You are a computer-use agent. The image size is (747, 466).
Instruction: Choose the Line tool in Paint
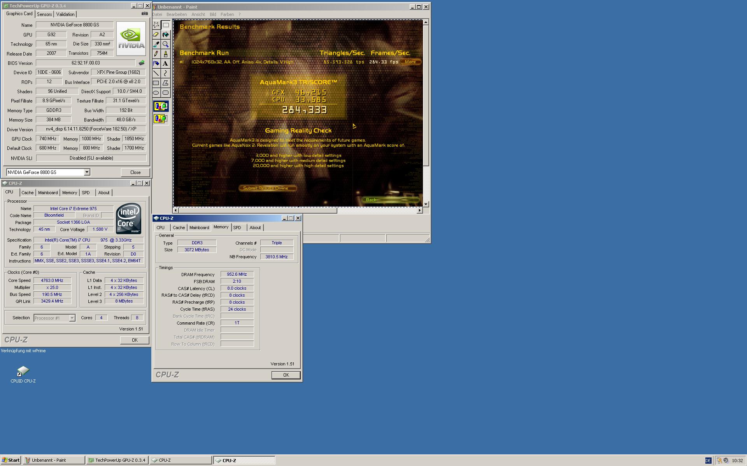pyautogui.click(x=156, y=73)
